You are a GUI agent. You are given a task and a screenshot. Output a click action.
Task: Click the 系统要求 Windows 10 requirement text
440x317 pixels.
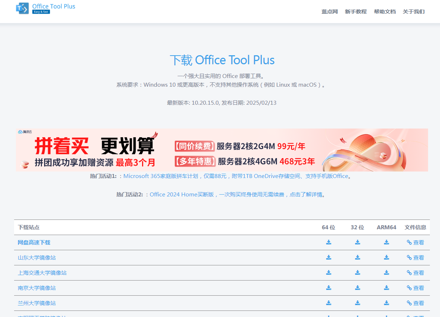222,85
